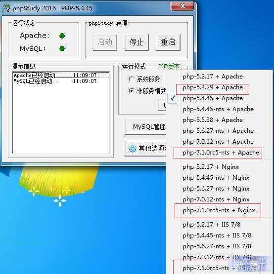Click the checkmark next to php-5.4.45 + Apache
Viewport: 274px width, 274px height.
tap(173, 98)
